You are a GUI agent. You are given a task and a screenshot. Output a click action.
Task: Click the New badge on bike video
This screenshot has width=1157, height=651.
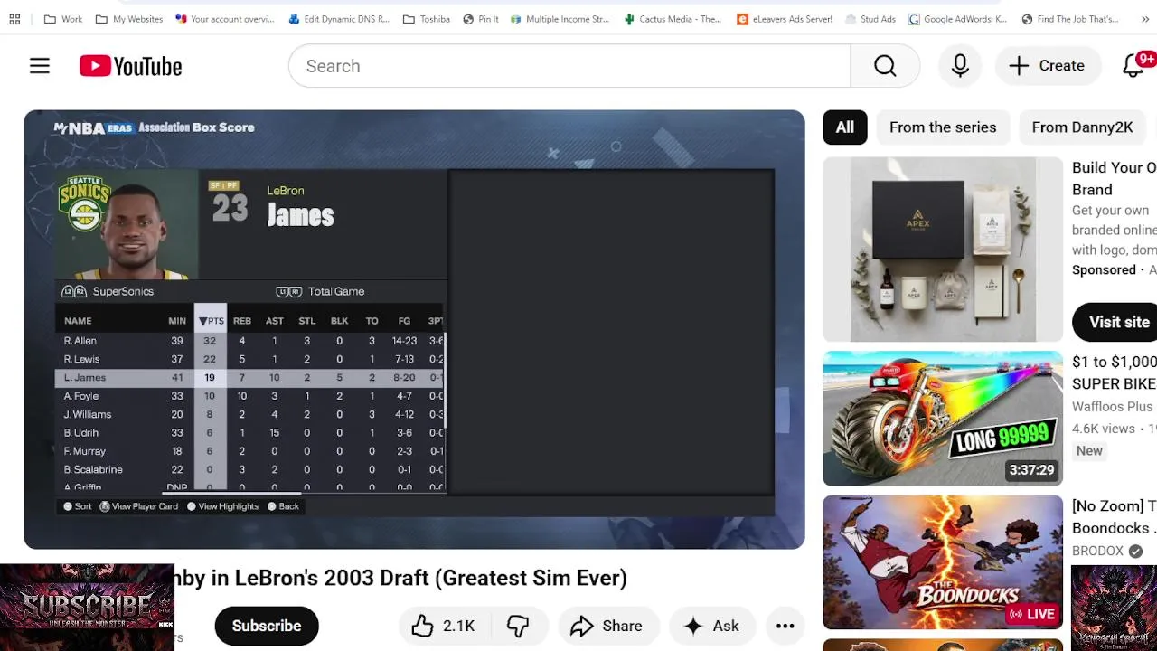pyautogui.click(x=1089, y=451)
